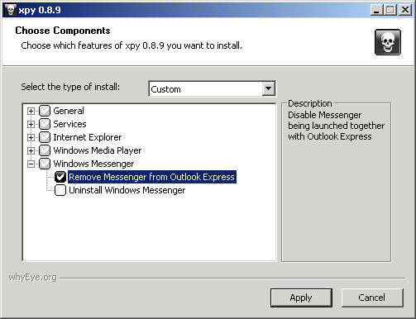Uncheck Remove Messenger from Outlook Express

point(60,177)
